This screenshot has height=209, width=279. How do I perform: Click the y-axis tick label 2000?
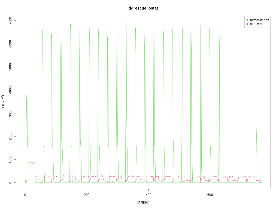coord(10,136)
